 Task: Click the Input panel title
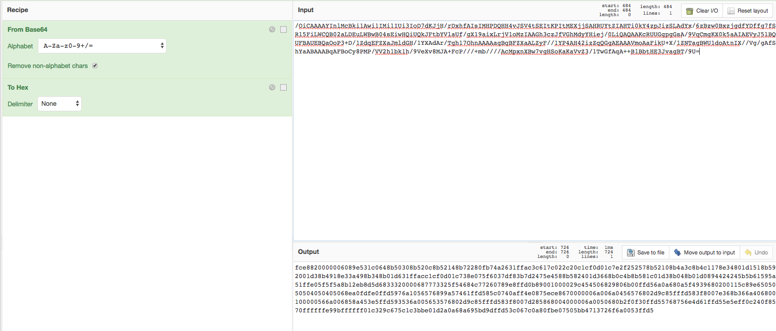pyautogui.click(x=306, y=10)
